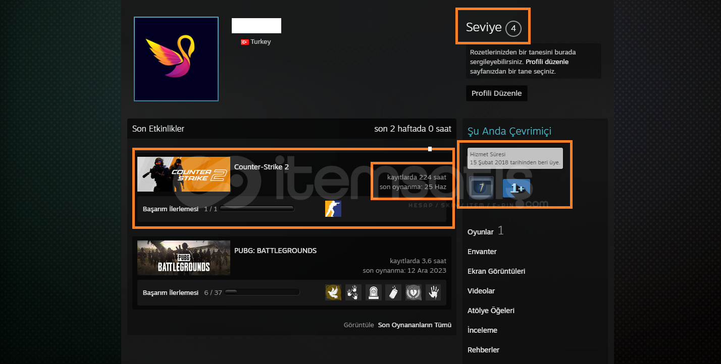
Task: Click 'kayıtlarda 3,6 saat' text
Action: 418,261
